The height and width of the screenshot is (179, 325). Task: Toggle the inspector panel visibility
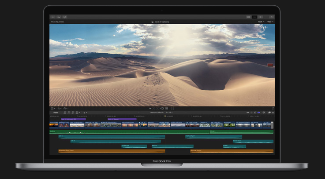(x=261, y=17)
